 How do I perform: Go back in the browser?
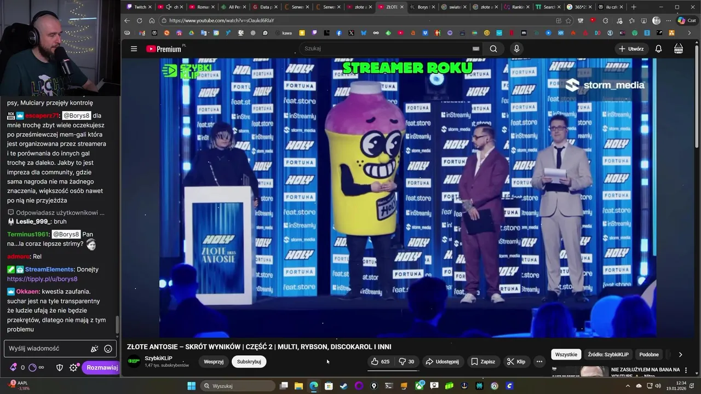127,21
